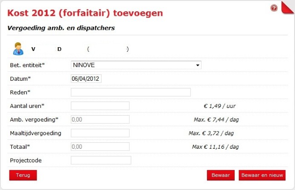
Task: Focus the Maaltijdvergoeding input field
Action: pos(100,133)
